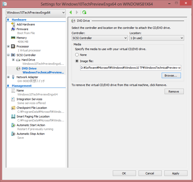The height and width of the screenshot is (182, 193).
Task: Expand the Network Adapter node
Action: [8, 77]
